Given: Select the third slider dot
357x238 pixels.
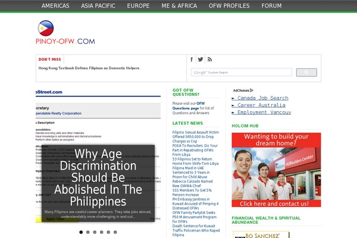Looking at the screenshot, I should click(x=95, y=232).
